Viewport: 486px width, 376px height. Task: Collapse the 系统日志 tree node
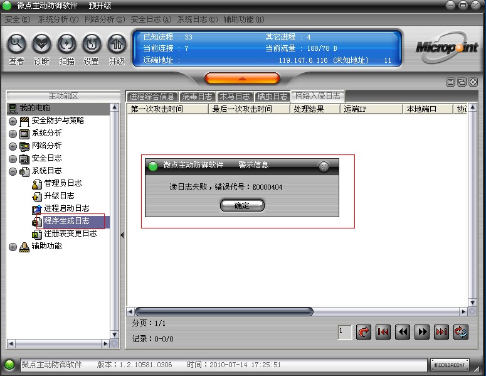pos(13,171)
